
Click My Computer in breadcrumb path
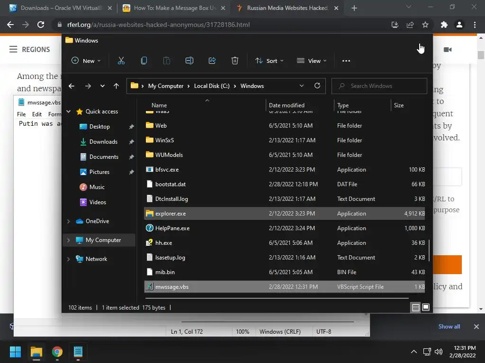(165, 86)
